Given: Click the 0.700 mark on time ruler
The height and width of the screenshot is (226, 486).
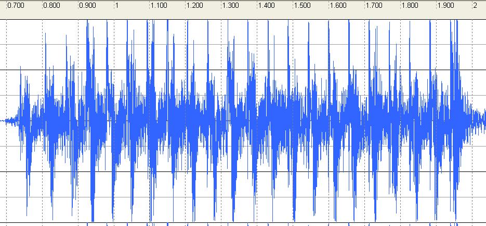Looking at the screenshot, I should (x=16, y=6).
